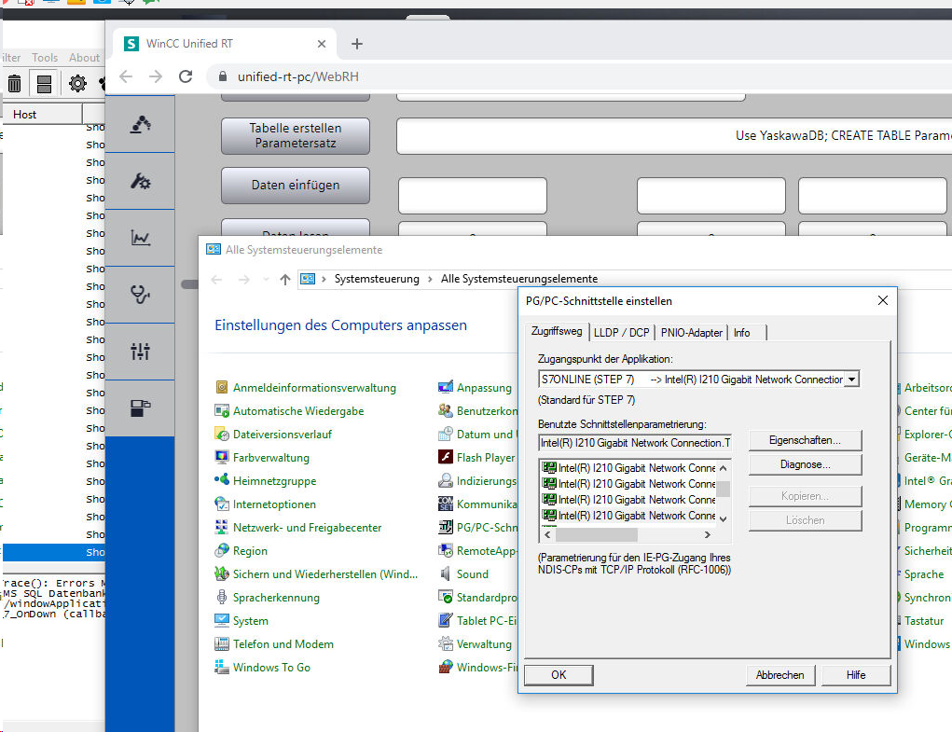
Task: Open a new browser tab with plus button
Action: pyautogui.click(x=356, y=44)
